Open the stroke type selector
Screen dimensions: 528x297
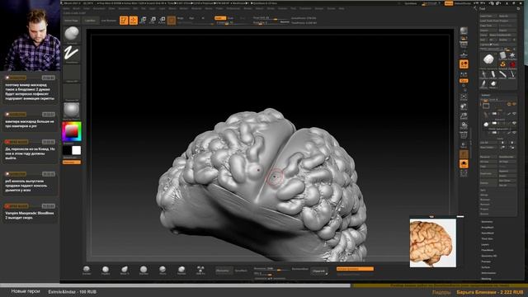[72, 54]
